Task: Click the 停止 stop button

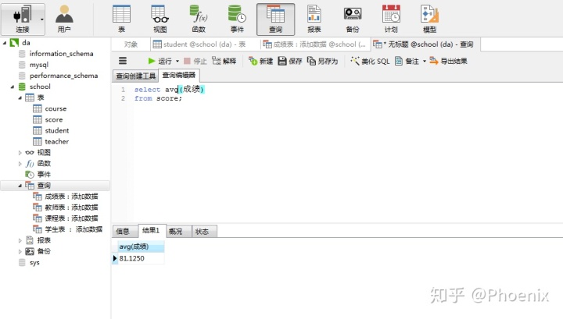Action: pos(195,61)
